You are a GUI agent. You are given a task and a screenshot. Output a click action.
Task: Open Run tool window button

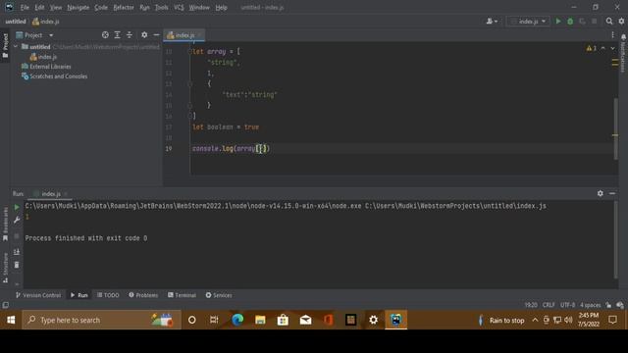coord(79,295)
